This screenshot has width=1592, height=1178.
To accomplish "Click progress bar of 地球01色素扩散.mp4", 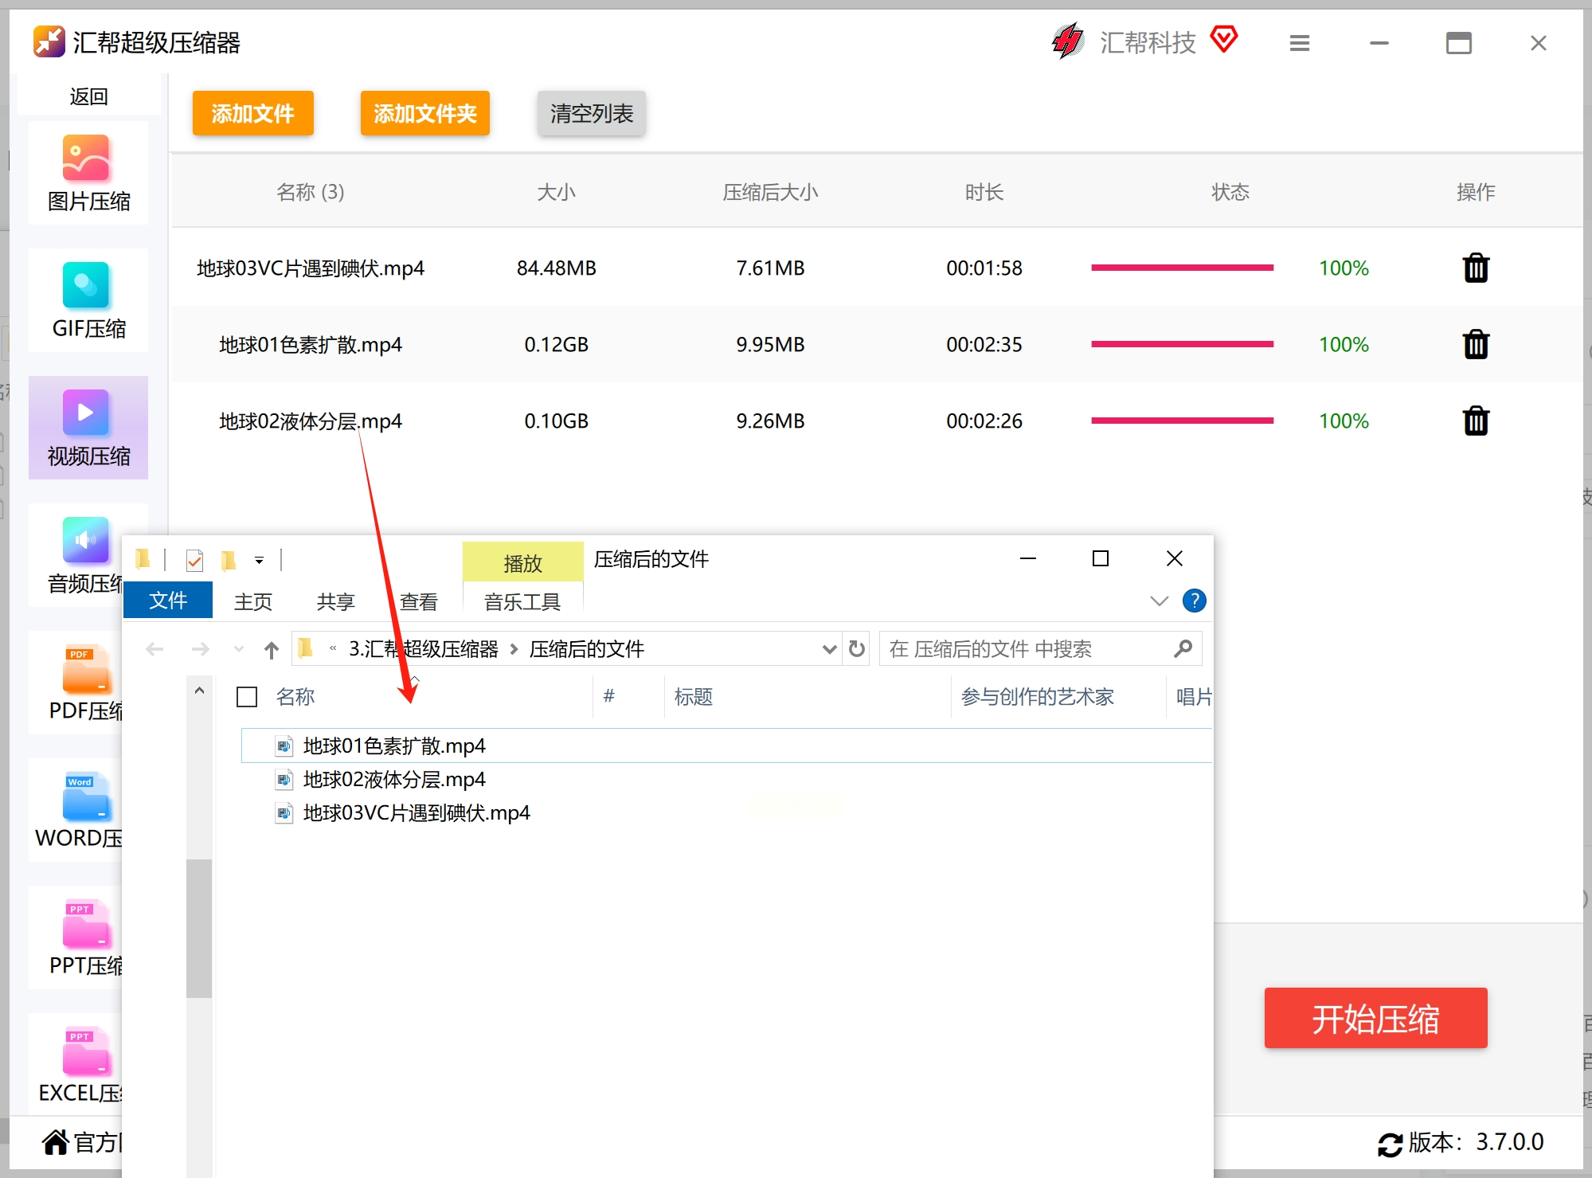I will click(1182, 344).
